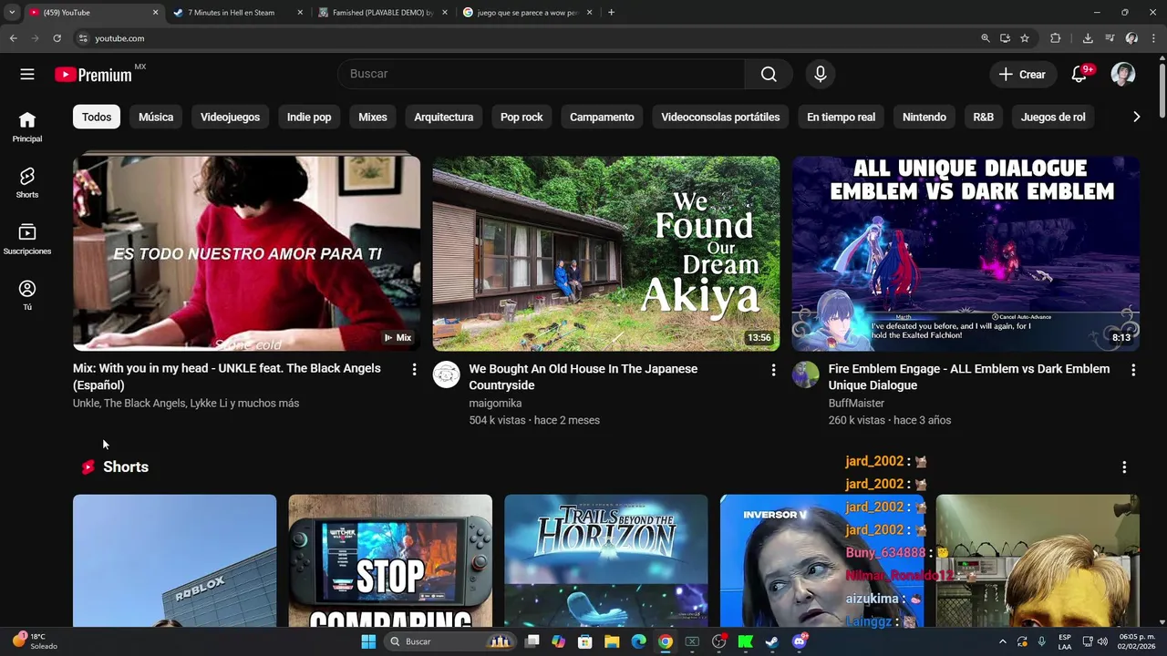The image size is (1167, 656).
Task: Click the Crear button
Action: pos(1023,75)
